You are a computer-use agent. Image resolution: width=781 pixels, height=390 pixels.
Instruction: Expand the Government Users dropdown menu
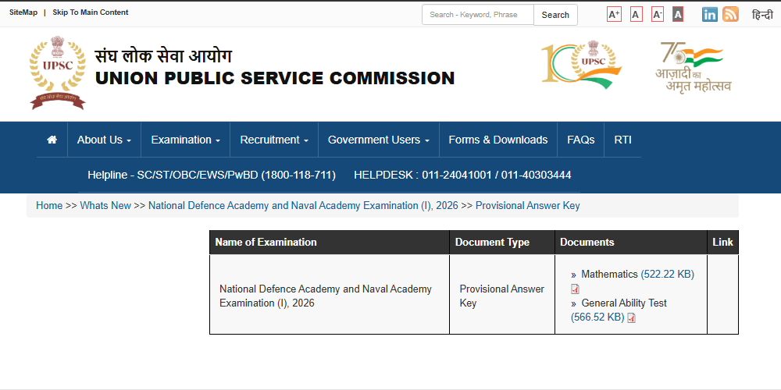tap(379, 140)
